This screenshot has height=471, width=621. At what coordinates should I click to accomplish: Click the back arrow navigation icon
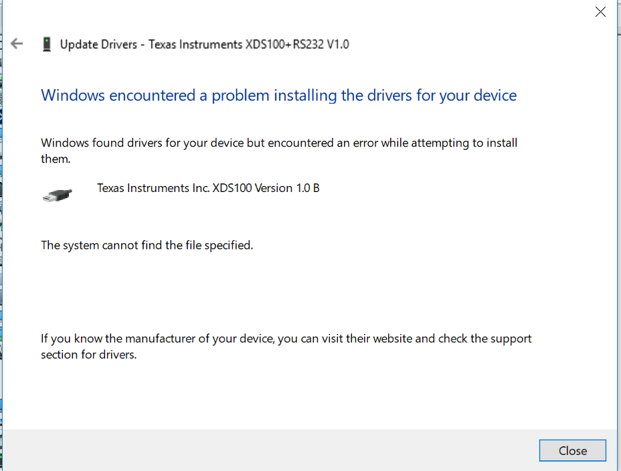click(17, 43)
